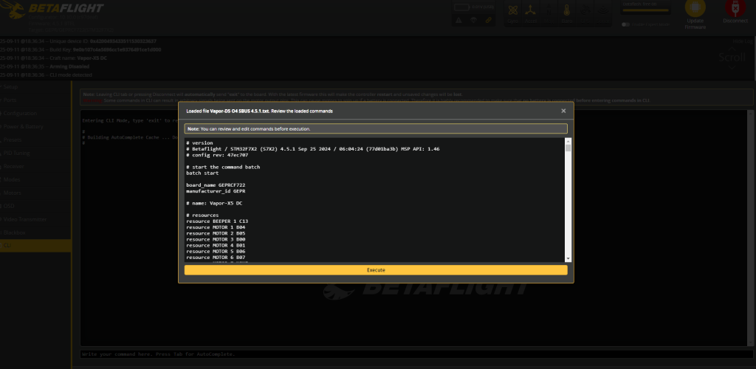Click '# config rev: 47ec707' line

point(218,155)
